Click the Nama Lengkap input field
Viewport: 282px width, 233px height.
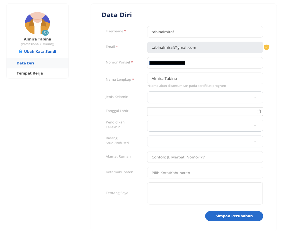pos(205,78)
